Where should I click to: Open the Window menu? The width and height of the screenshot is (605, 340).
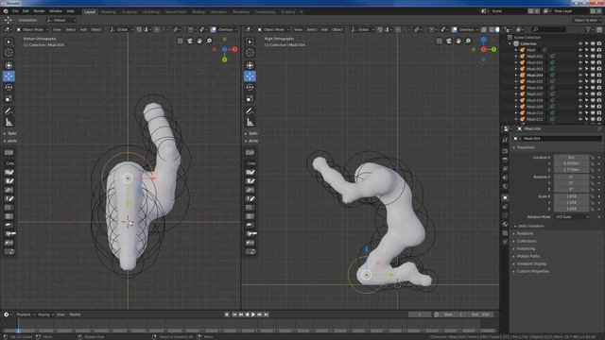pos(56,11)
